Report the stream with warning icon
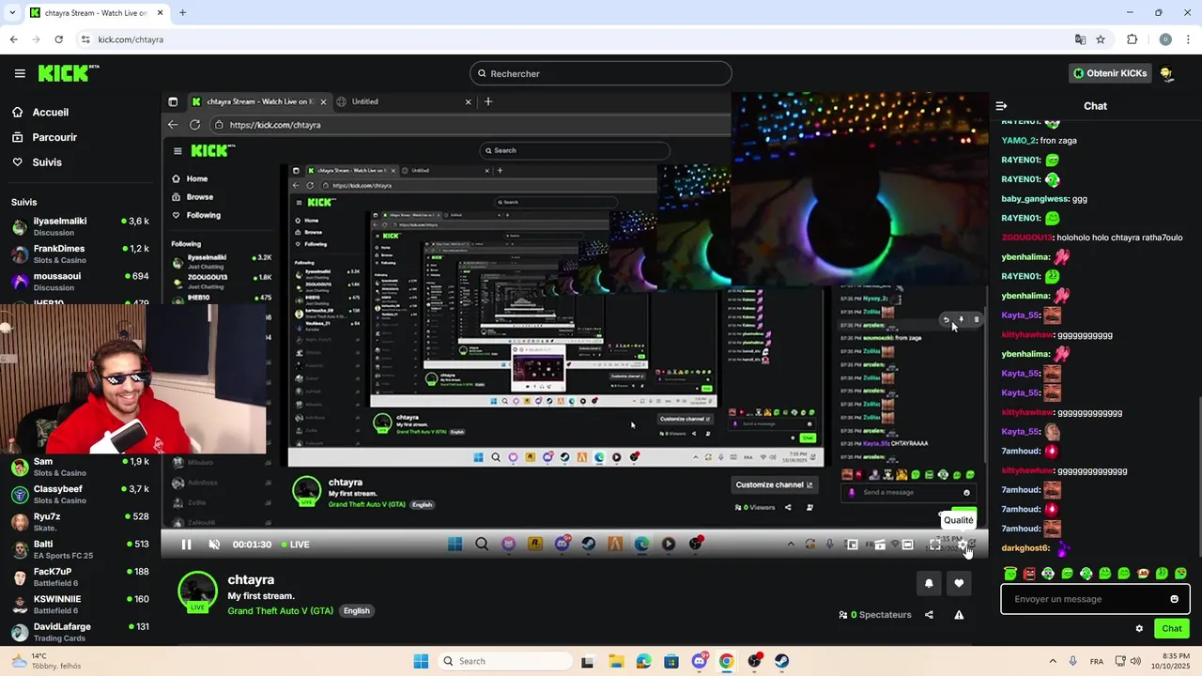Screen dimensions: 1202x676 (x=959, y=615)
